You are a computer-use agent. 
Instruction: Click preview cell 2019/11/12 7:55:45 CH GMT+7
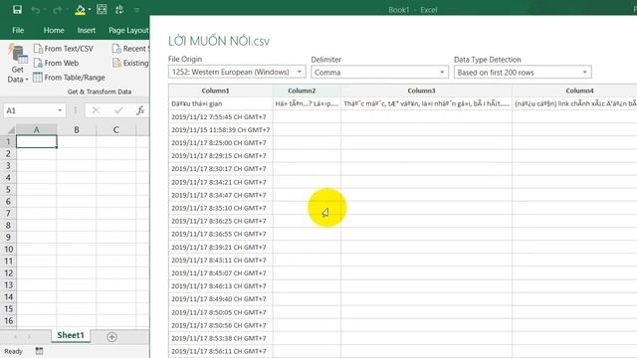pos(221,117)
